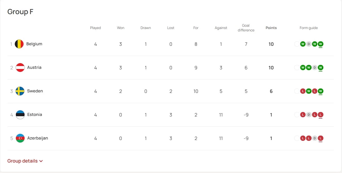Open the Austria team name link

34,68
